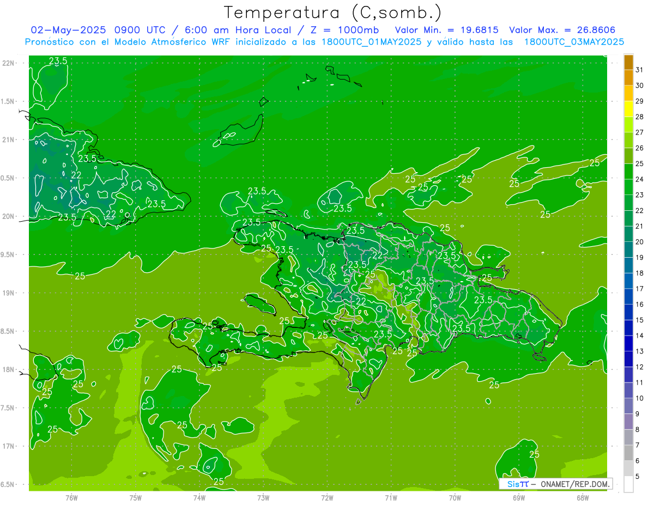Click the 75W longitude axis label
This screenshot has width=654, height=505.
tap(136, 497)
